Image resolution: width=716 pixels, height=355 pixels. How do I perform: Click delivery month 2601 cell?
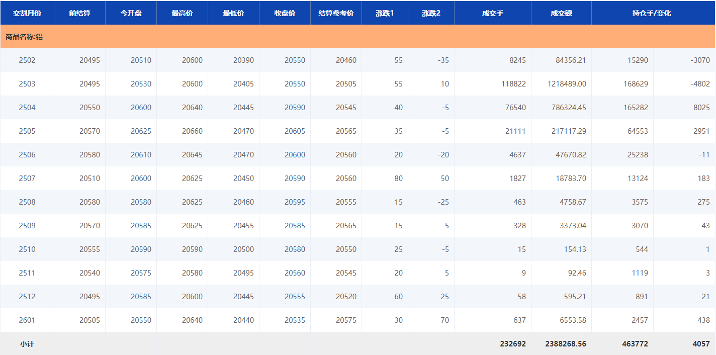[27, 320]
